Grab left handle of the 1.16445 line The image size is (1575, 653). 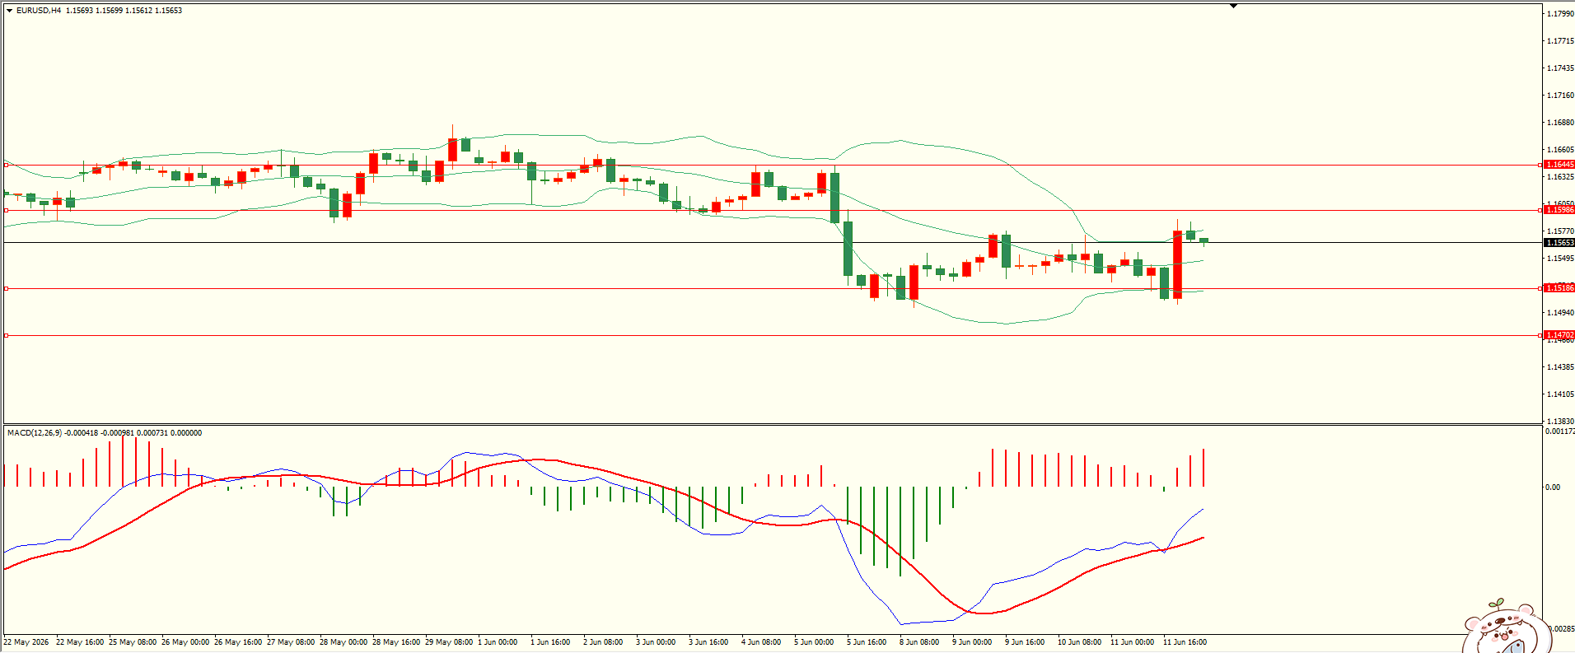[7, 165]
